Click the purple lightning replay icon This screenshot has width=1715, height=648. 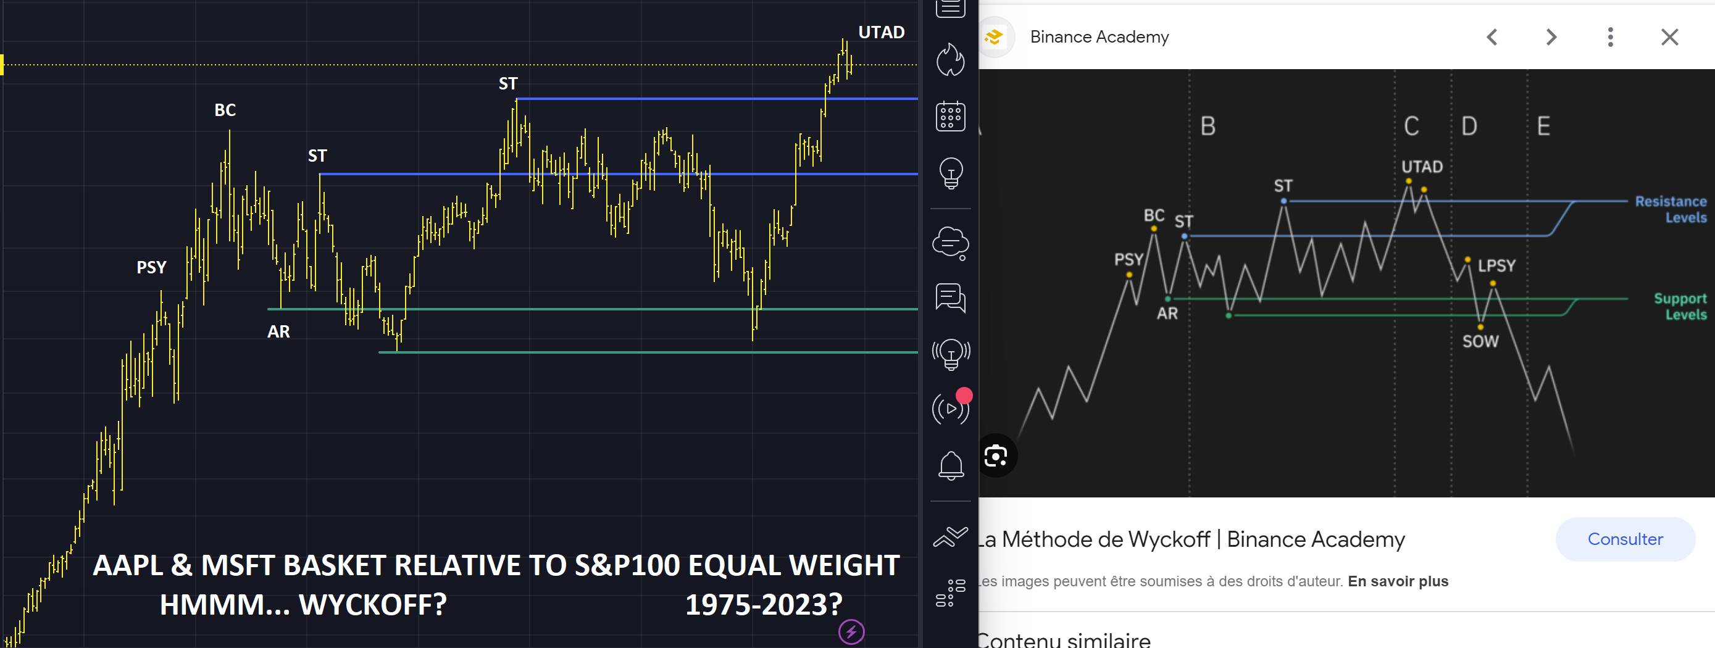851,631
